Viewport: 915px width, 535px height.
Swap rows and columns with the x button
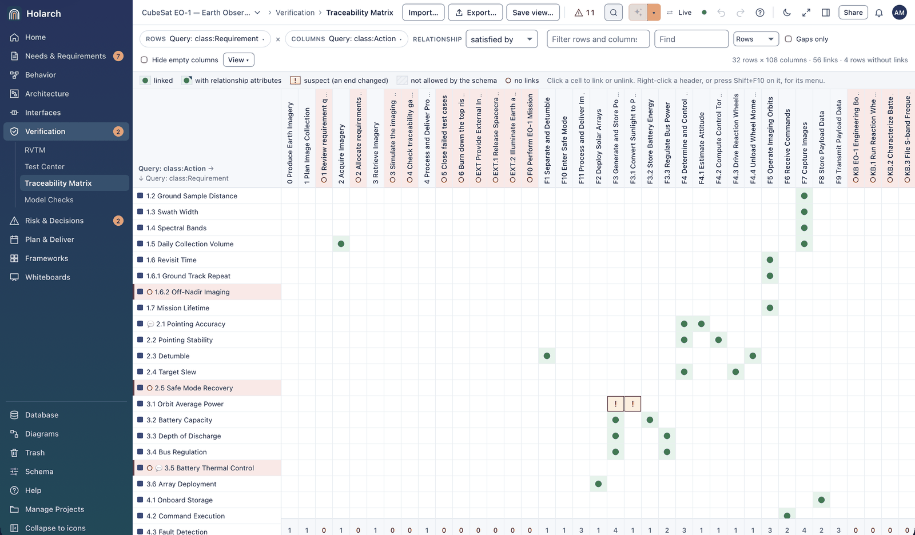[x=278, y=39]
